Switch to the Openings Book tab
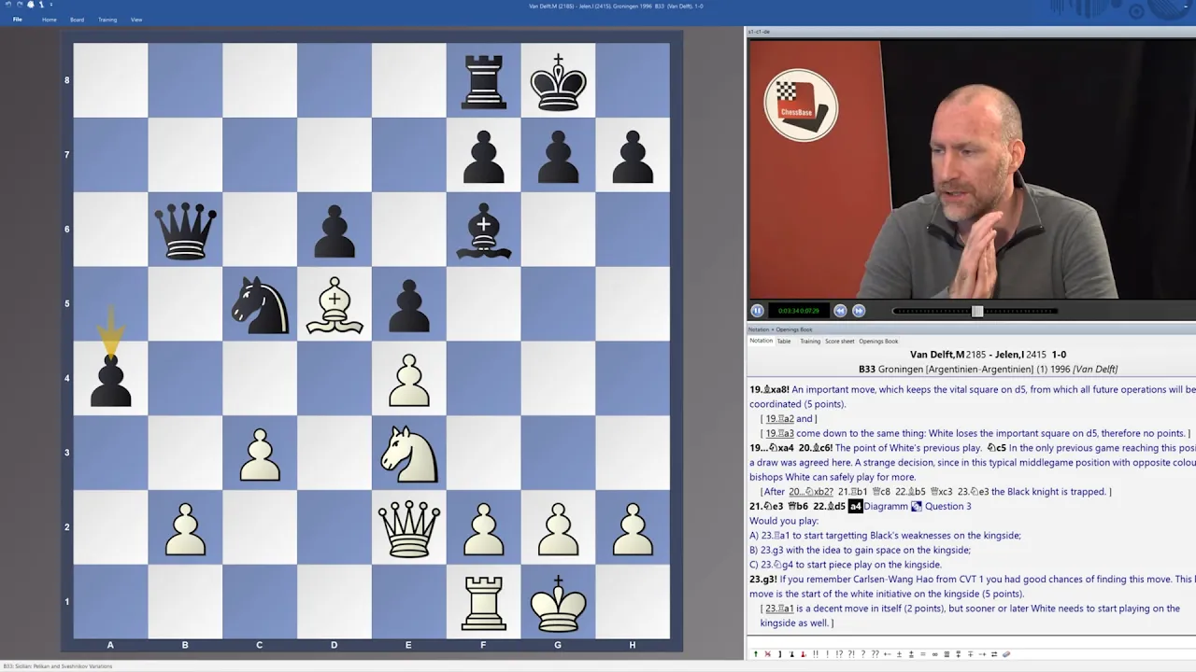The height and width of the screenshot is (672, 1196). coord(878,341)
